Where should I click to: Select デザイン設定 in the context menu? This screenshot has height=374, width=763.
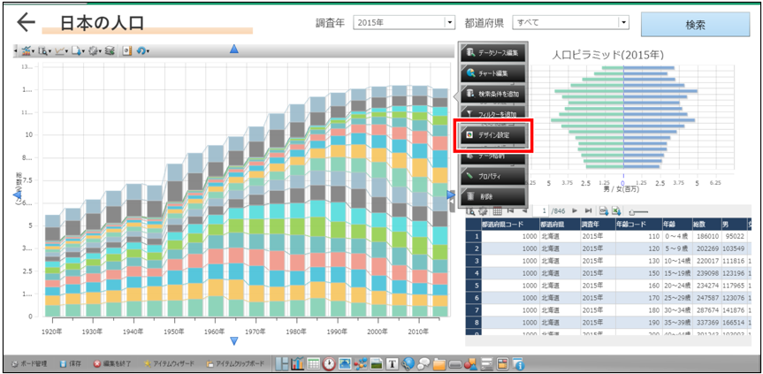(493, 135)
